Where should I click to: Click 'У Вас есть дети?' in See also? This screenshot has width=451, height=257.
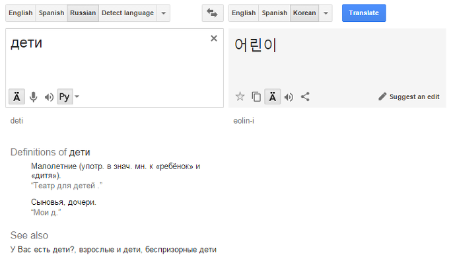click(42, 250)
